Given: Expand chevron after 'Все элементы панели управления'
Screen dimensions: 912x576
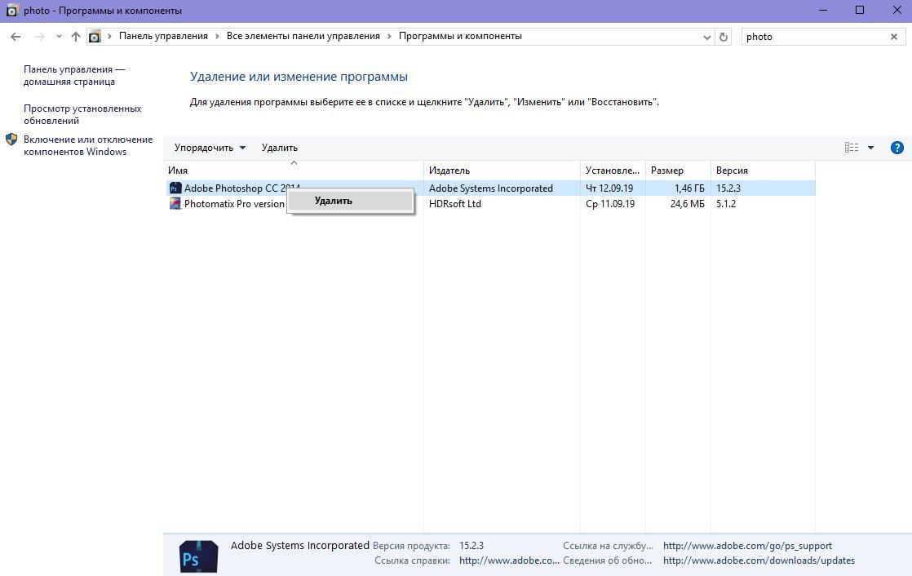Looking at the screenshot, I should click(x=389, y=36).
